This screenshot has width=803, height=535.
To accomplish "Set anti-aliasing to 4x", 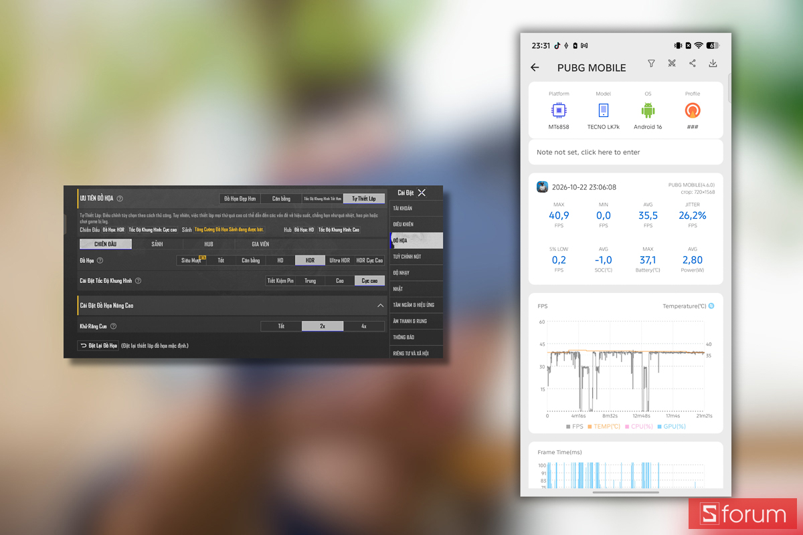I will click(364, 326).
